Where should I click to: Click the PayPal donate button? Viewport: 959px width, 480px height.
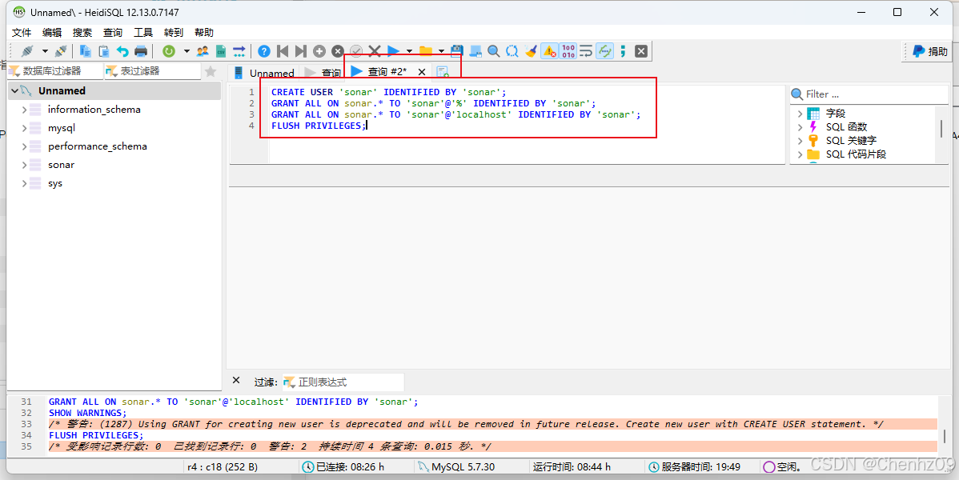click(929, 52)
